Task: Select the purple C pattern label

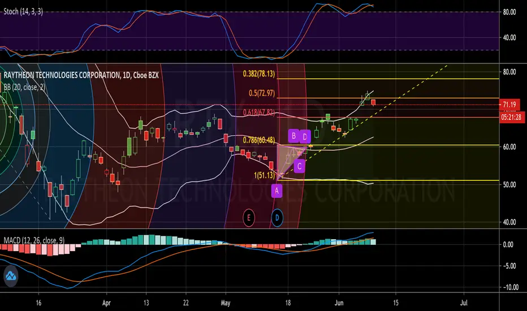Action: (299, 166)
